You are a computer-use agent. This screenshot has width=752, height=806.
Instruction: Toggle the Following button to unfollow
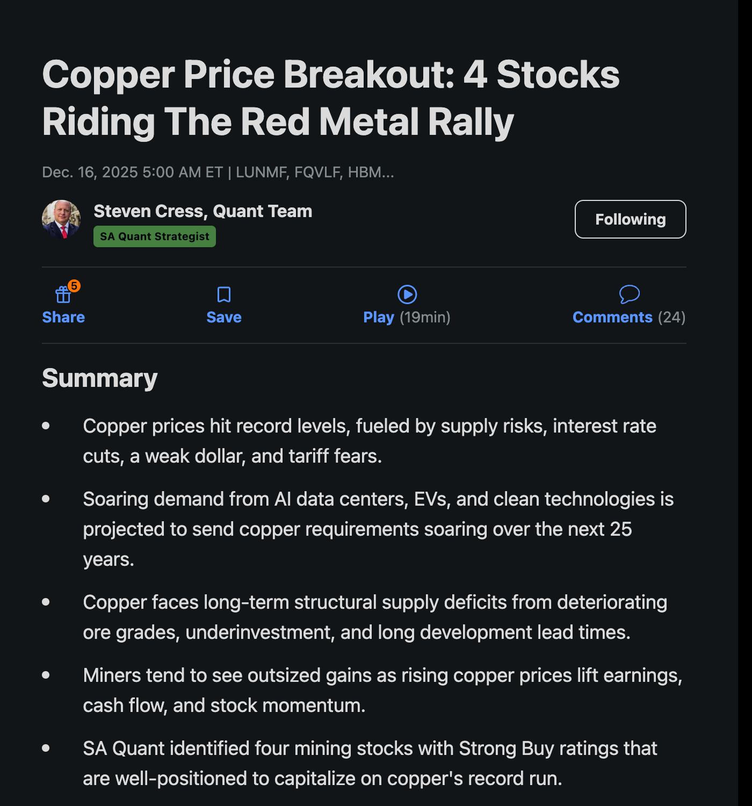(x=630, y=219)
